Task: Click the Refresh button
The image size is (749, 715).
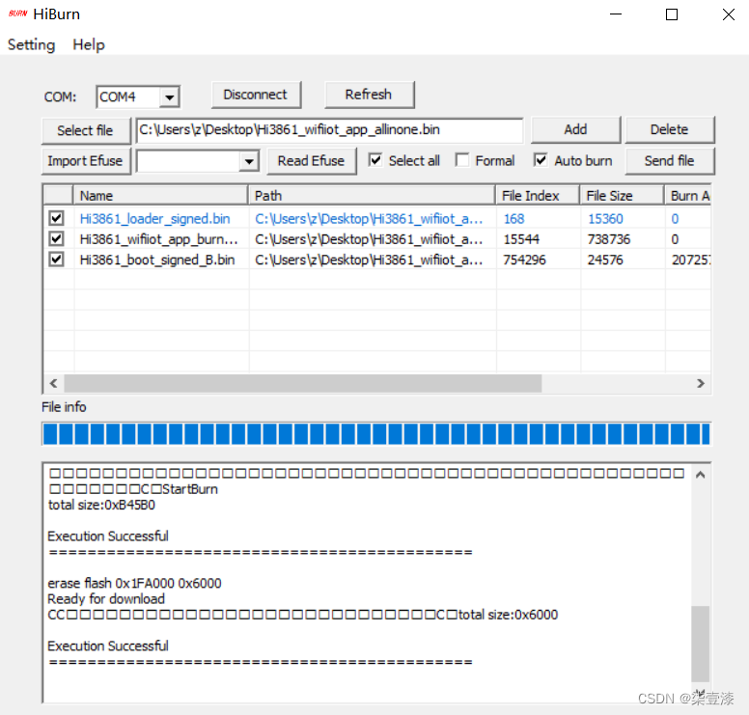Action: click(x=369, y=95)
